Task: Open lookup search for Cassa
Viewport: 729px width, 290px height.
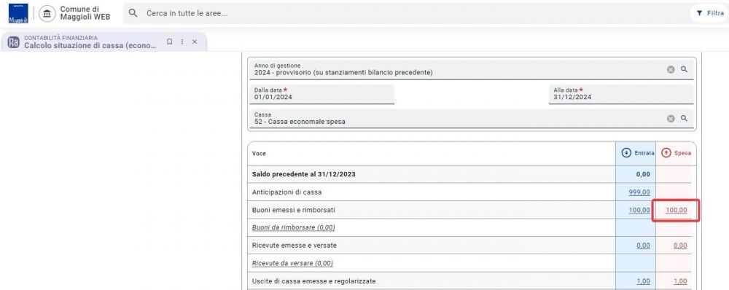Action: [x=684, y=118]
